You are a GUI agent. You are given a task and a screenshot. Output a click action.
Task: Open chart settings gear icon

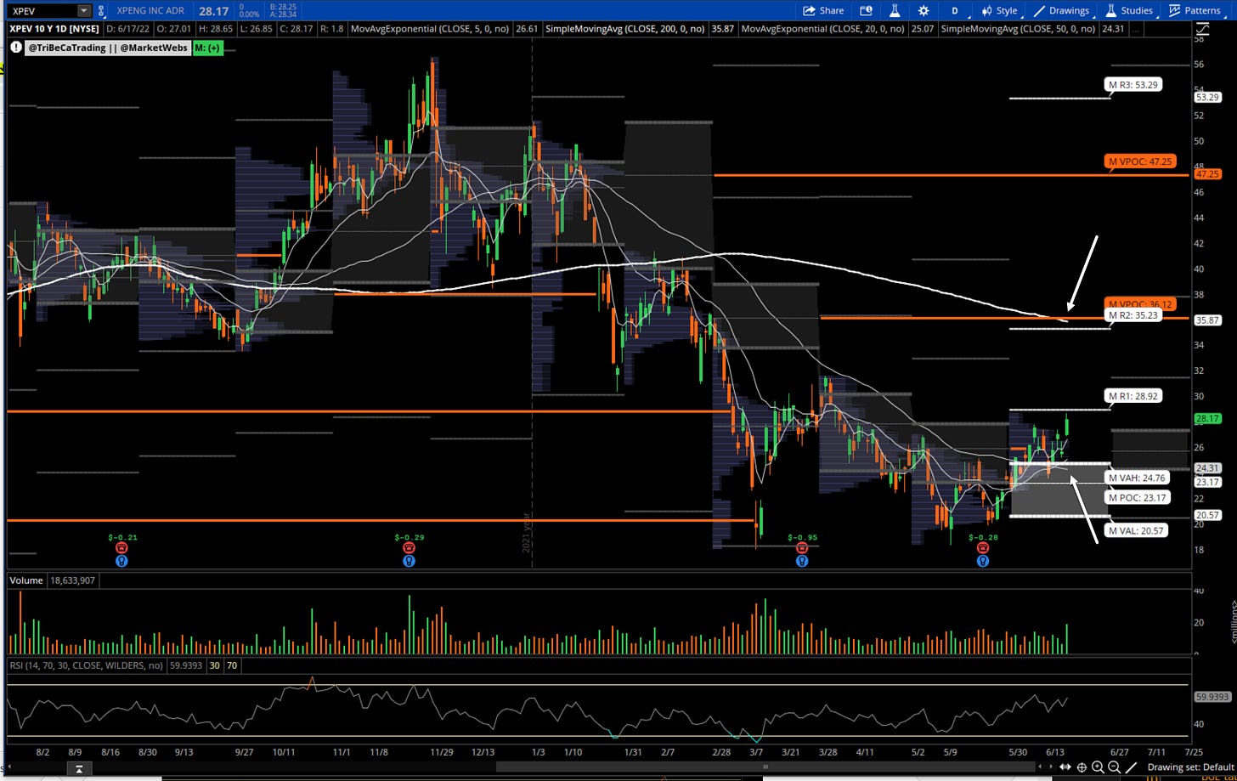[924, 10]
